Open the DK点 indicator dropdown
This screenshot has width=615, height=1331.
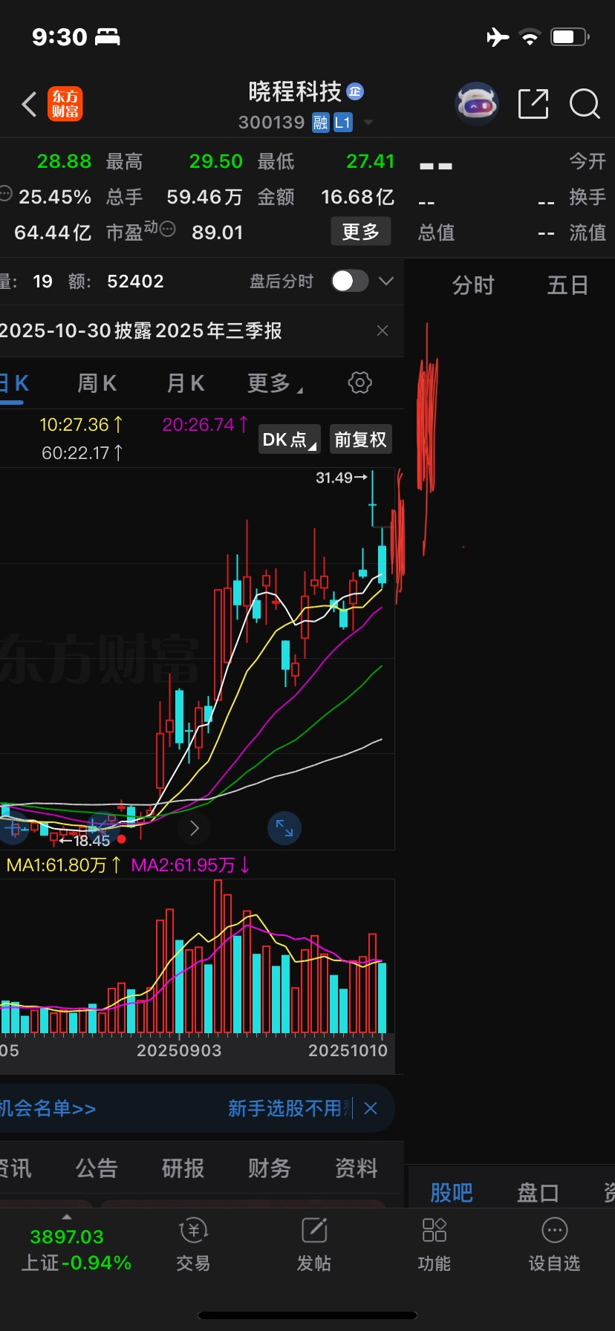point(290,440)
